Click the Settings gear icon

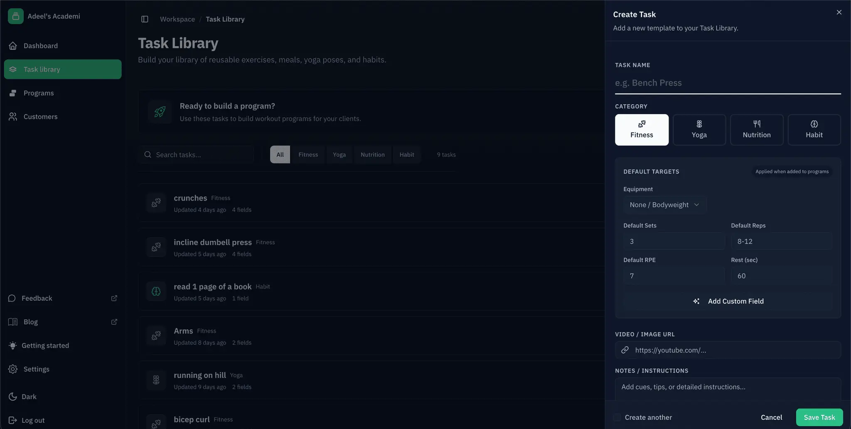[13, 369]
